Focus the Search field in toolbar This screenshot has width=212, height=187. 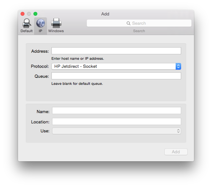[x=139, y=23]
